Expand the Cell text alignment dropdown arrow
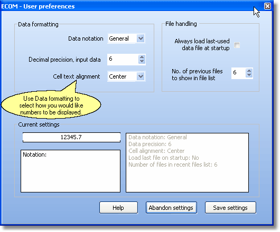Image resolution: width=280 pixels, height=232 pixels. (141, 76)
